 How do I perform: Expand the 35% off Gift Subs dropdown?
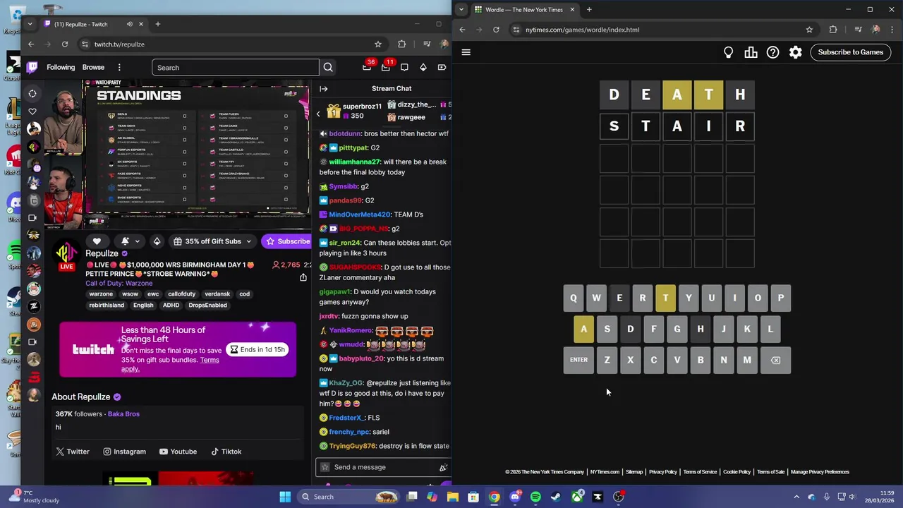point(248,241)
